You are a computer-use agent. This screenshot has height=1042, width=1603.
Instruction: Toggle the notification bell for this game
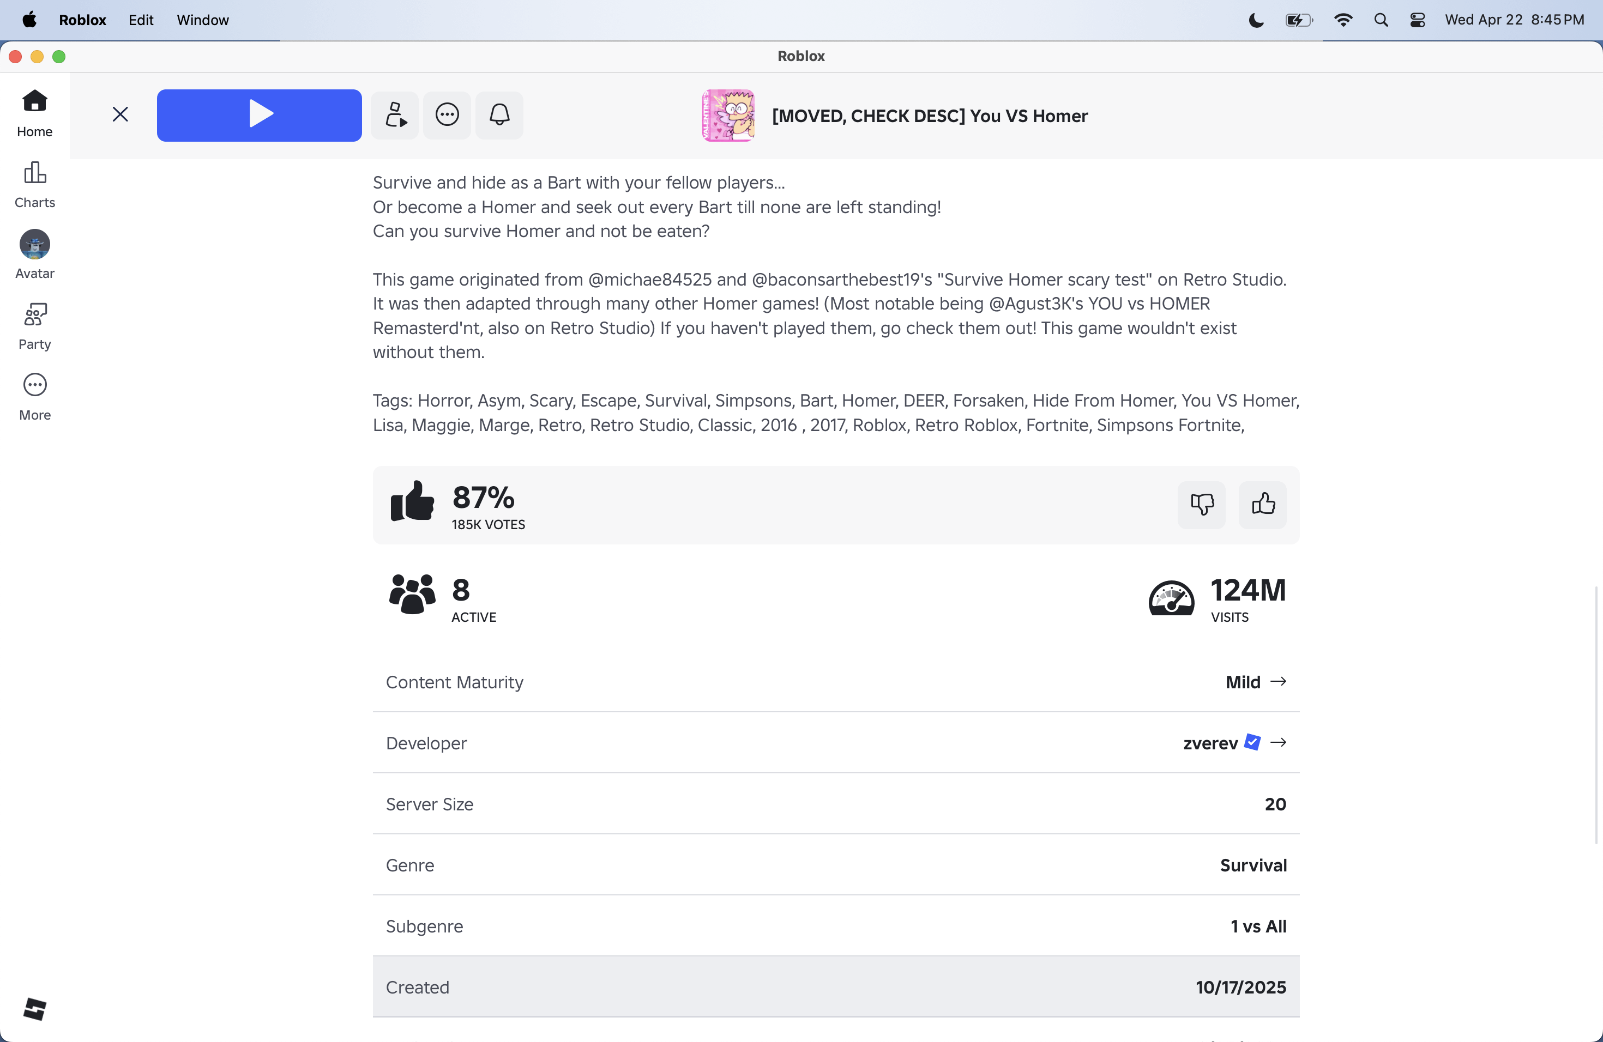click(499, 115)
